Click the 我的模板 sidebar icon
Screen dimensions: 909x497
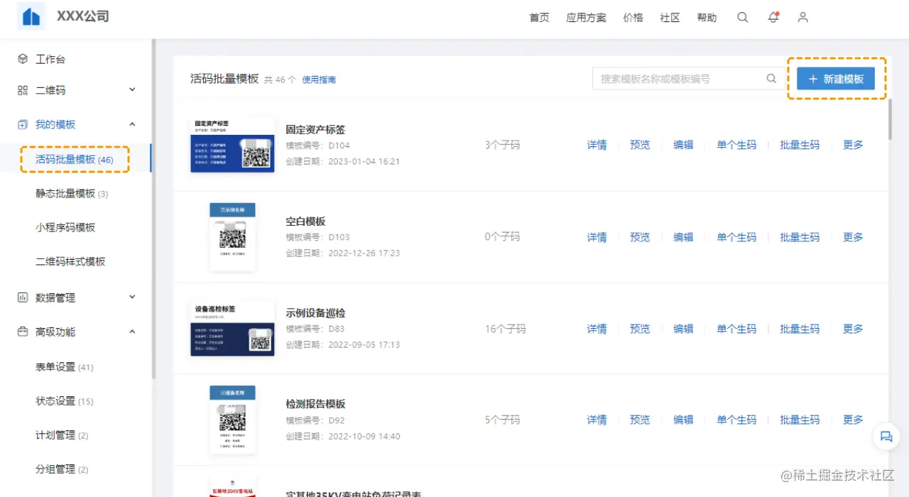tap(23, 124)
